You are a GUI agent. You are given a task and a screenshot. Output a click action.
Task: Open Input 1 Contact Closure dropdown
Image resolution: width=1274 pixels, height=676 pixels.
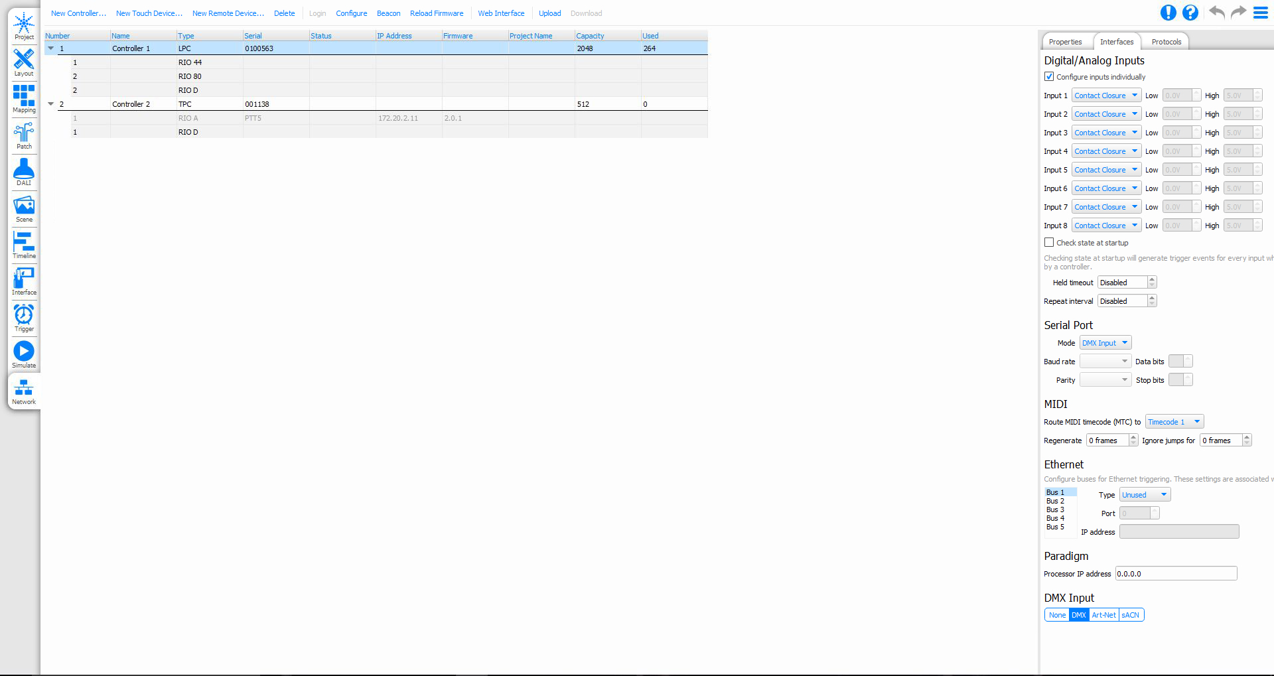coord(1106,96)
